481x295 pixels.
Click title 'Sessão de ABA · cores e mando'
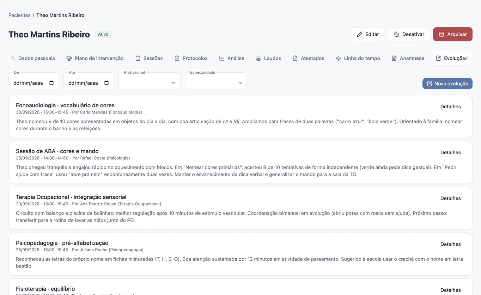click(57, 151)
